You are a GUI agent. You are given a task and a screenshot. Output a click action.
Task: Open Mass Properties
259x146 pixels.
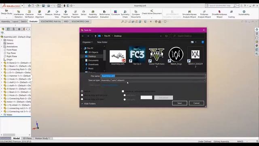point(66,14)
